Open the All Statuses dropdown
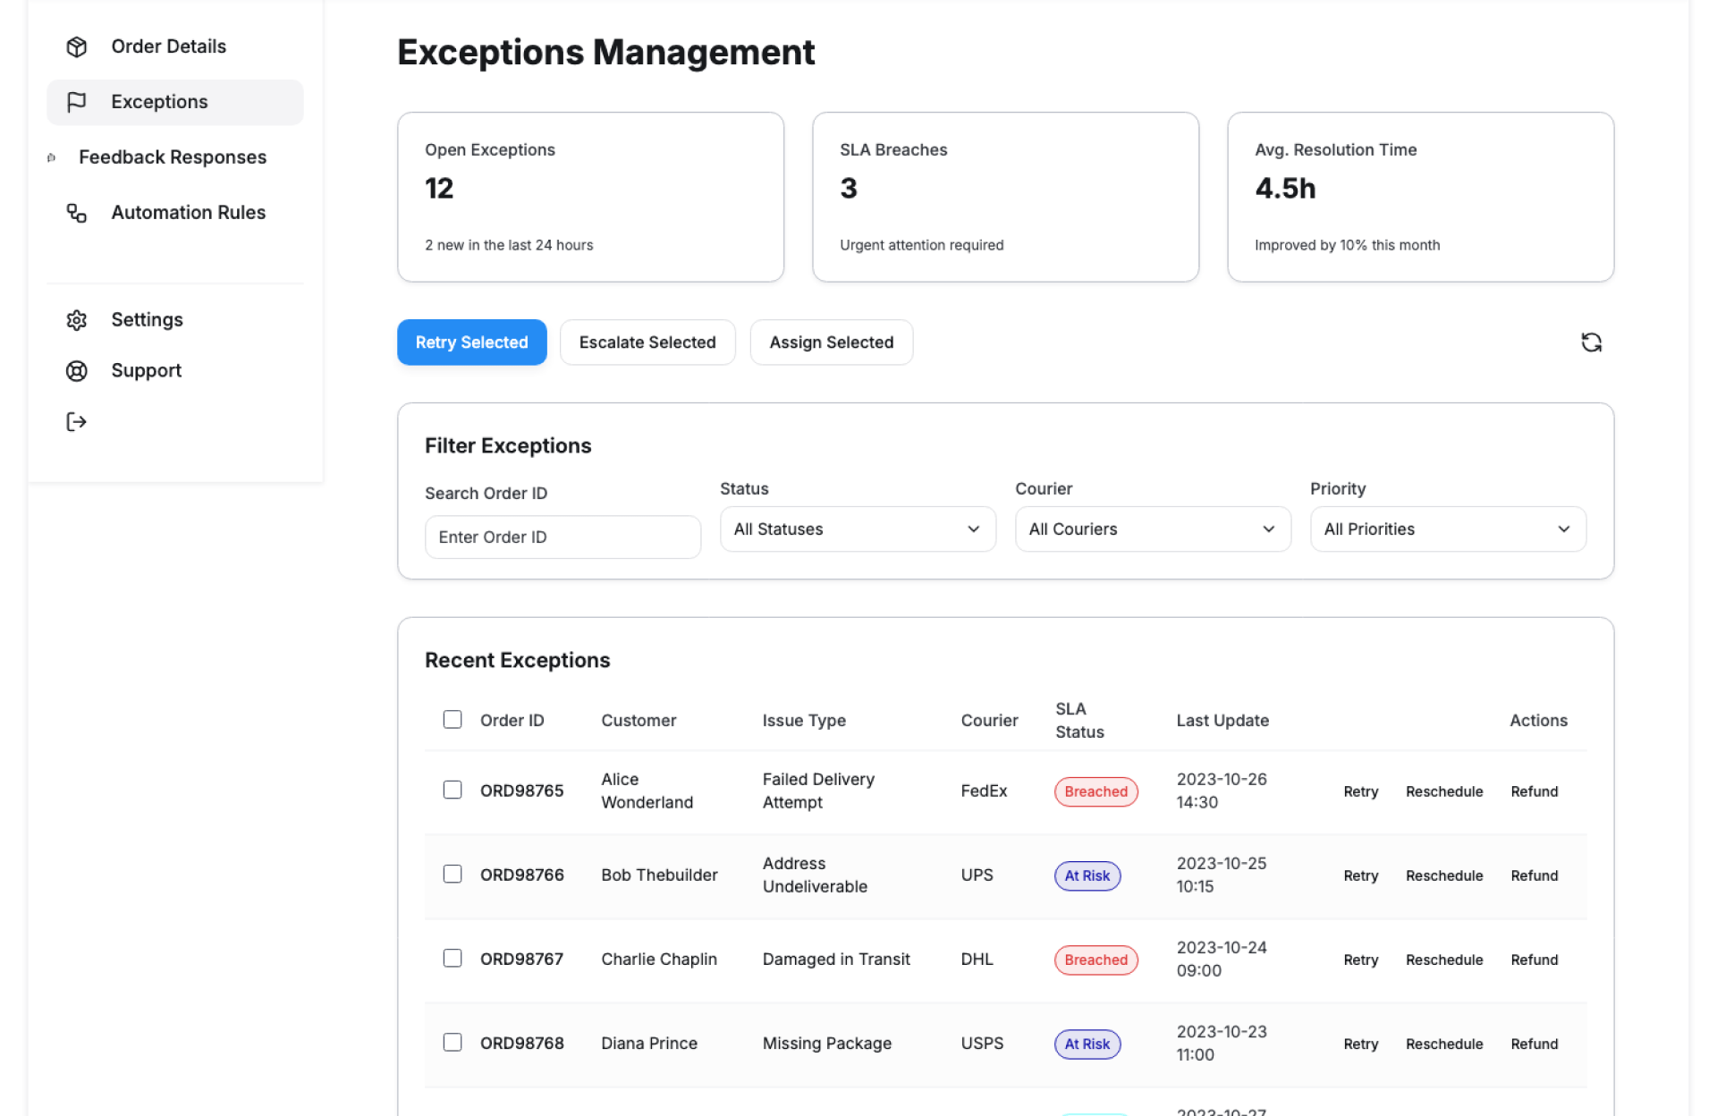This screenshot has width=1717, height=1116. point(857,529)
